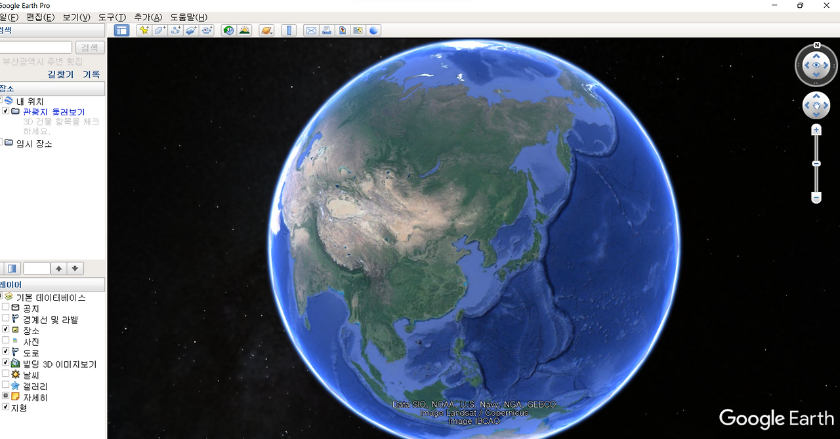The image size is (840, 439).
Task: Click the 빌딩 3D building layer icon
Action: 16,363
